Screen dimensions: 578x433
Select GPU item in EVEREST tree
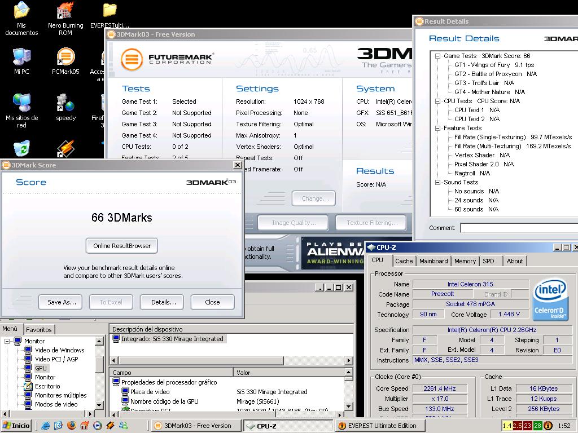[x=41, y=368]
